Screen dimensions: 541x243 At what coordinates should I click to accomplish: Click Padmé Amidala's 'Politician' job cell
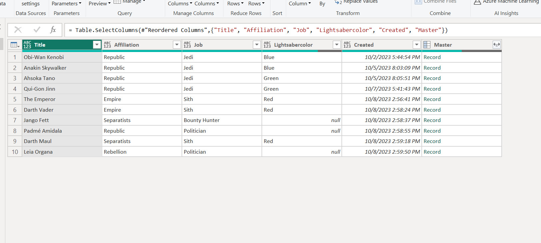click(x=222, y=131)
